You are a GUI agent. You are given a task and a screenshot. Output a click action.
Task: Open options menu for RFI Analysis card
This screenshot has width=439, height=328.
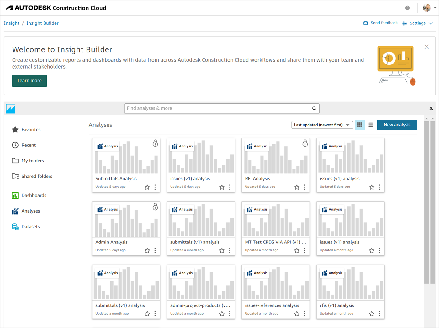click(304, 187)
